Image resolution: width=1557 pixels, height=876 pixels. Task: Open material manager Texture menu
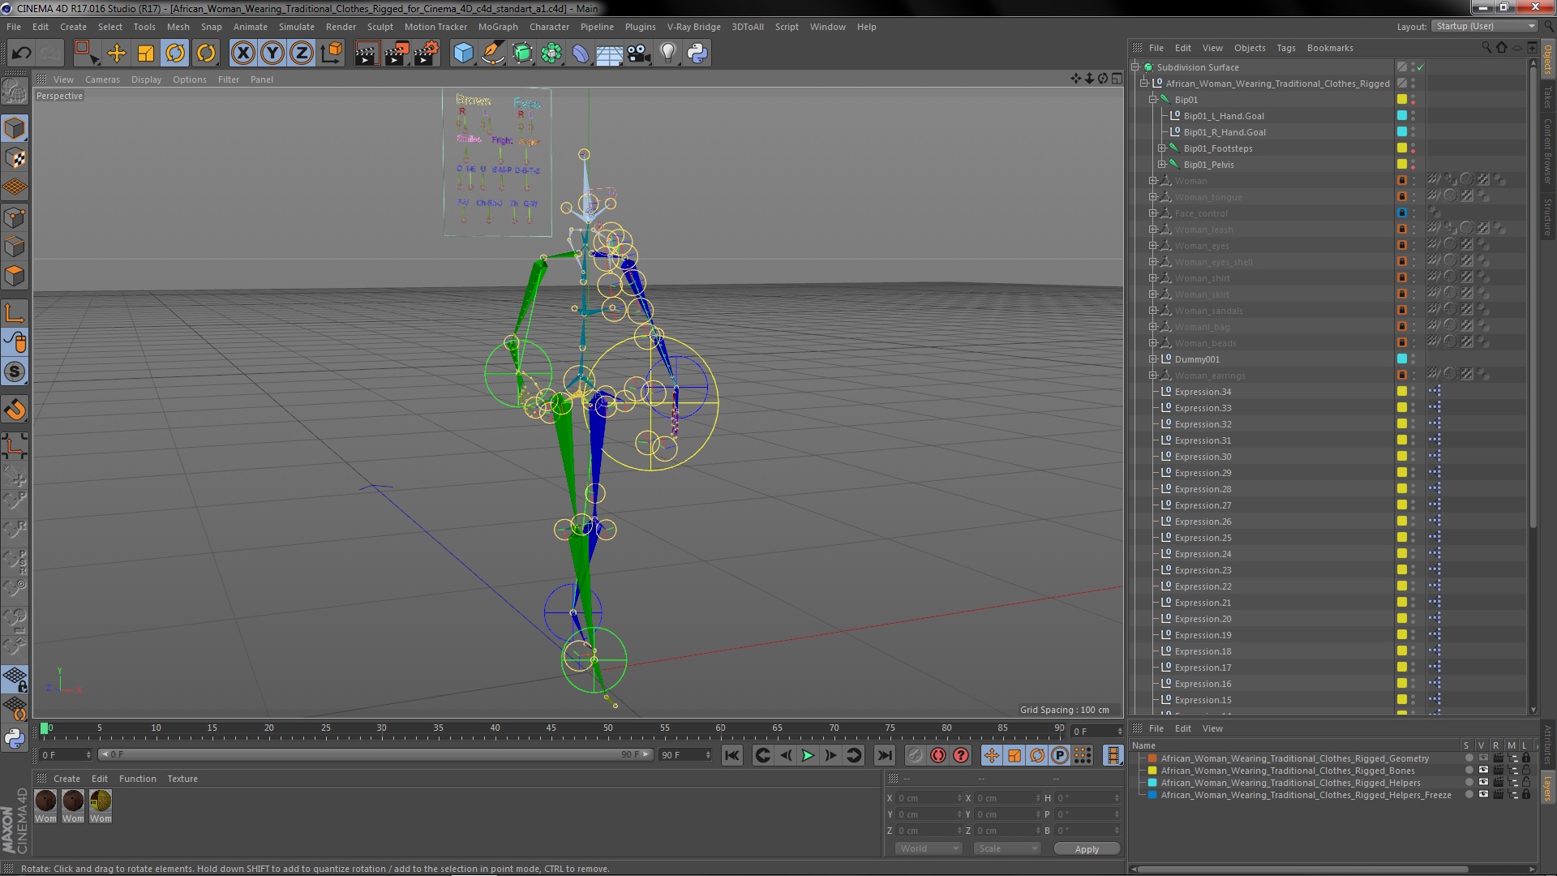[x=182, y=779]
